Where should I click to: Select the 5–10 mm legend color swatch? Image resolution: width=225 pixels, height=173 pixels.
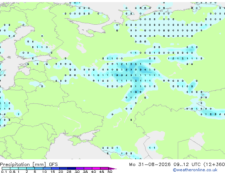[39, 168]
